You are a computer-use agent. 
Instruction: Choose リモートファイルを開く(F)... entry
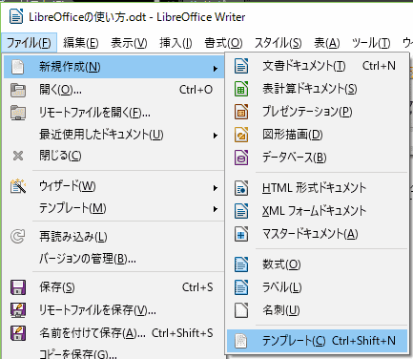114,113
